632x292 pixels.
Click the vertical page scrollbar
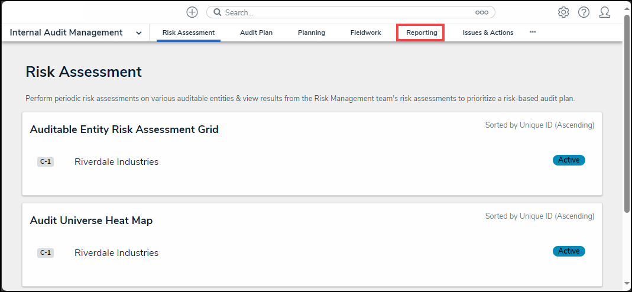pos(627,118)
